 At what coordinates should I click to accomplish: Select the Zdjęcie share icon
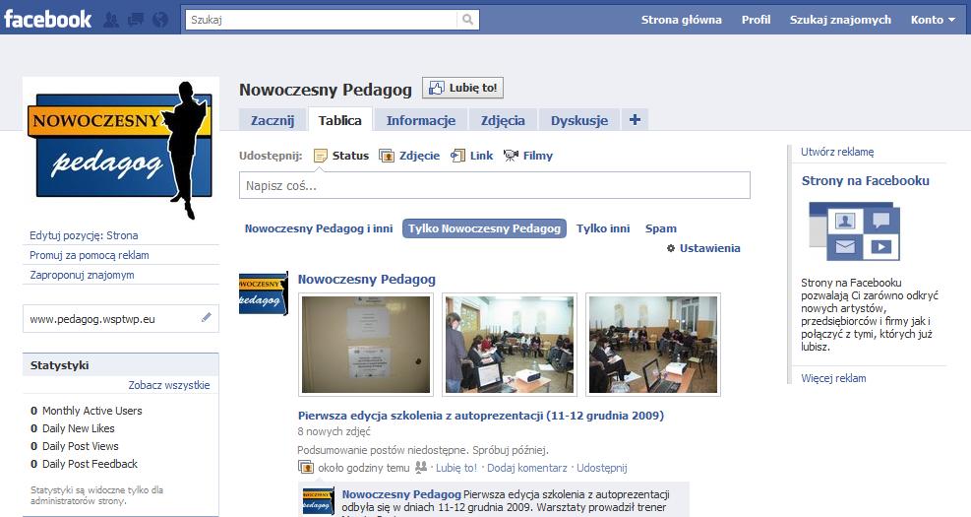387,156
